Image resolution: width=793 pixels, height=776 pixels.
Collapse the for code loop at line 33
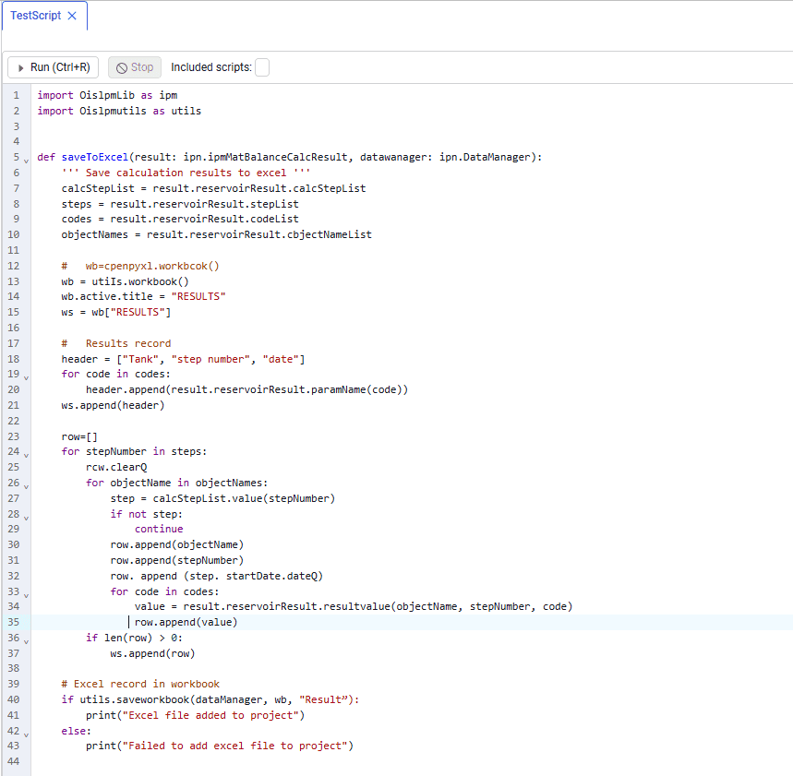pos(26,595)
